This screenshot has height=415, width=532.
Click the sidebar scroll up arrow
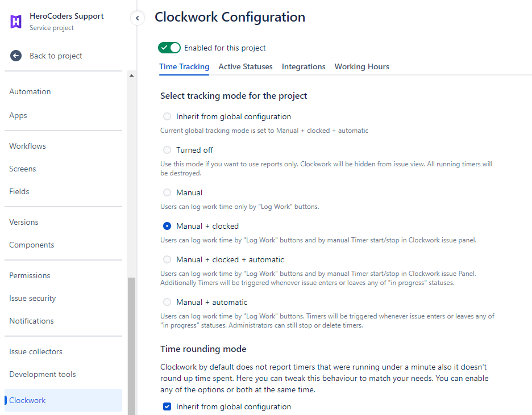click(131, 76)
